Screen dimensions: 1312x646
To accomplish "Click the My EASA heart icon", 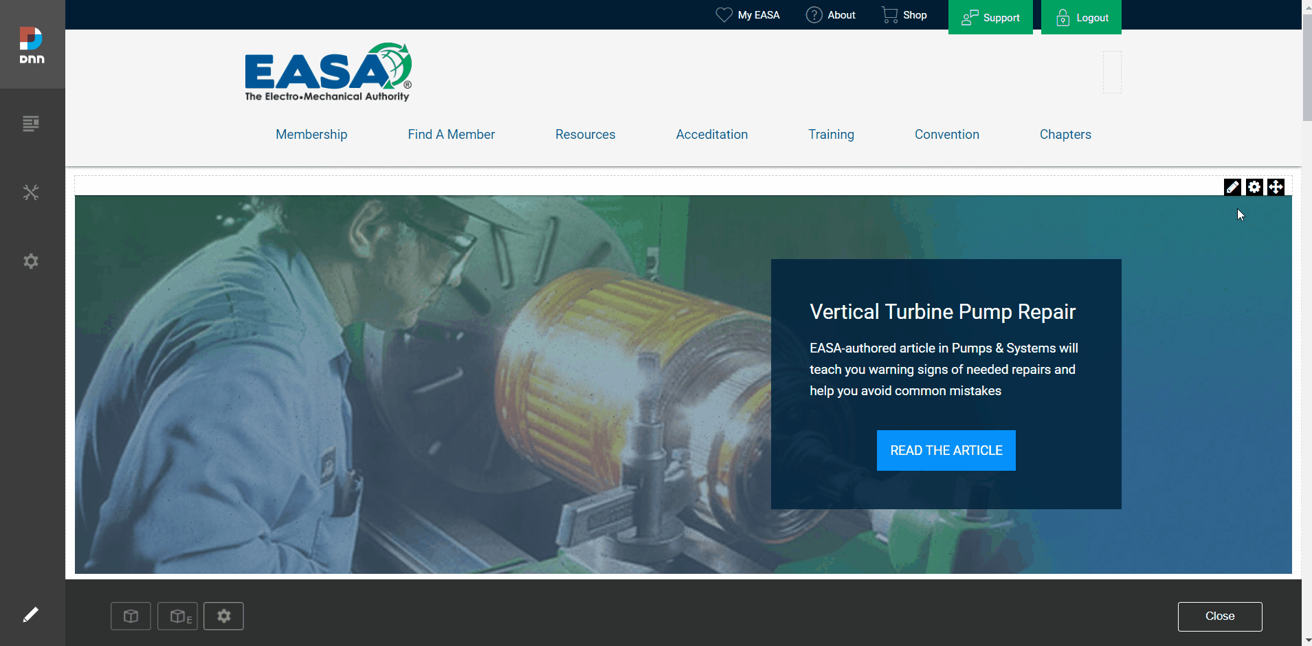I will pos(724,14).
